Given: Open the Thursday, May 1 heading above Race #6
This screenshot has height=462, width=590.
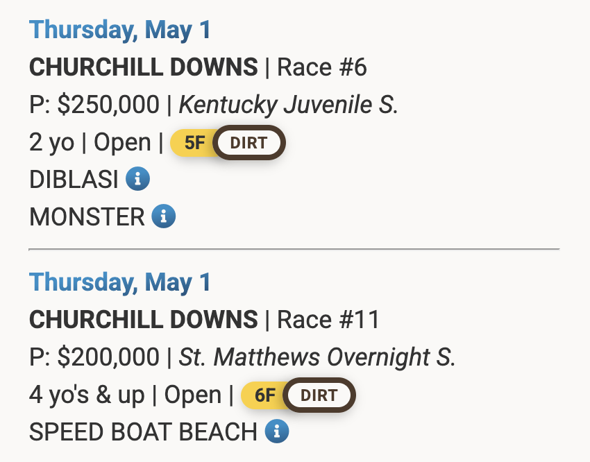Looking at the screenshot, I should [120, 30].
